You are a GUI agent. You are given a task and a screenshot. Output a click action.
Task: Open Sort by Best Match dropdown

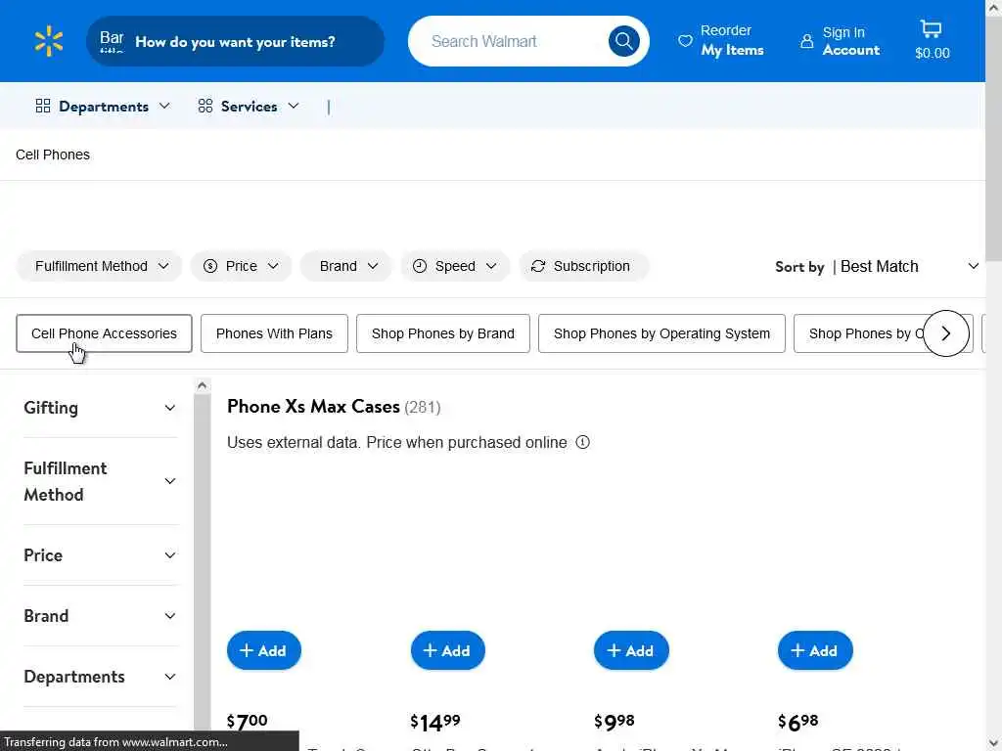(x=877, y=266)
